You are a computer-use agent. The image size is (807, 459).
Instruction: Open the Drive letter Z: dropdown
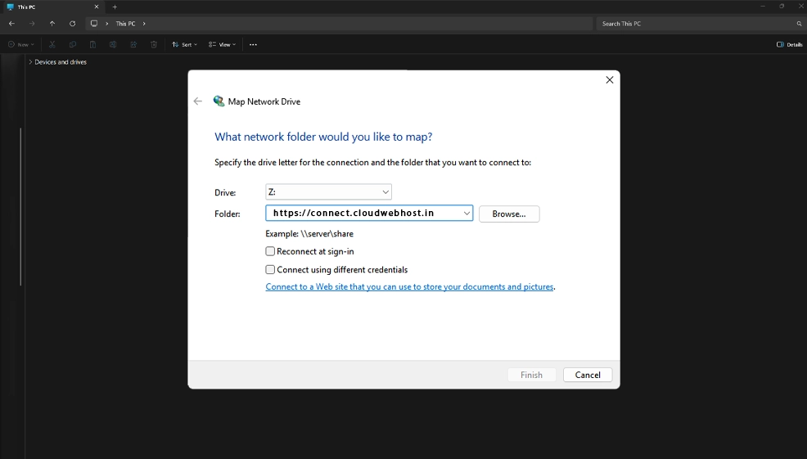tap(328, 192)
